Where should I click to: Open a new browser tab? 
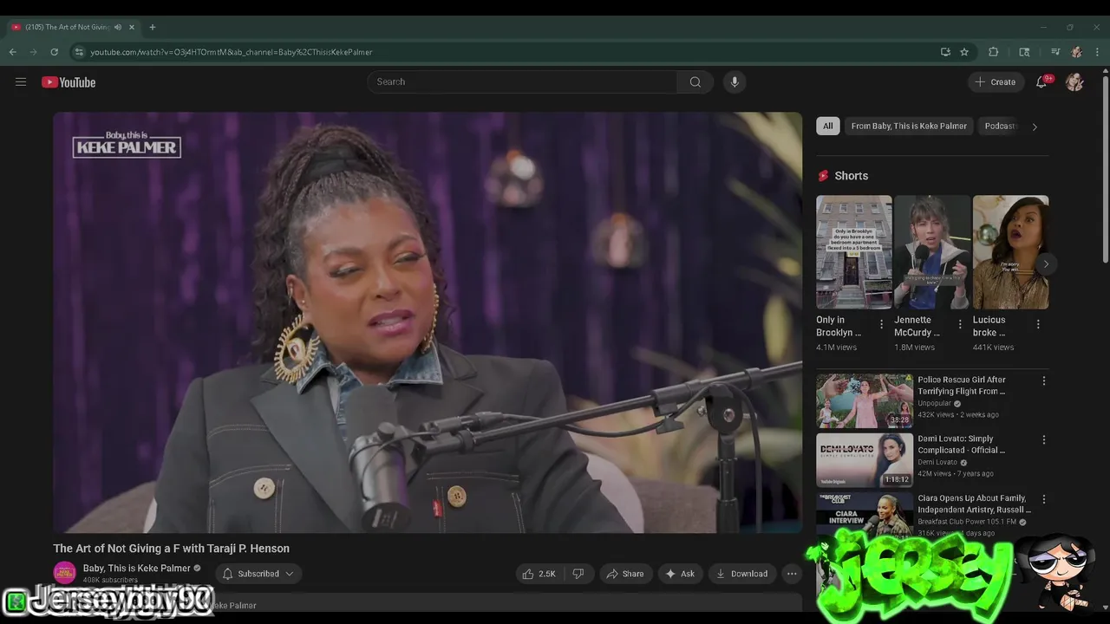coord(153,27)
